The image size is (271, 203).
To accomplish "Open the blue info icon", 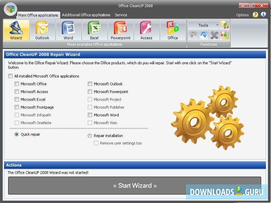I will (264, 15).
